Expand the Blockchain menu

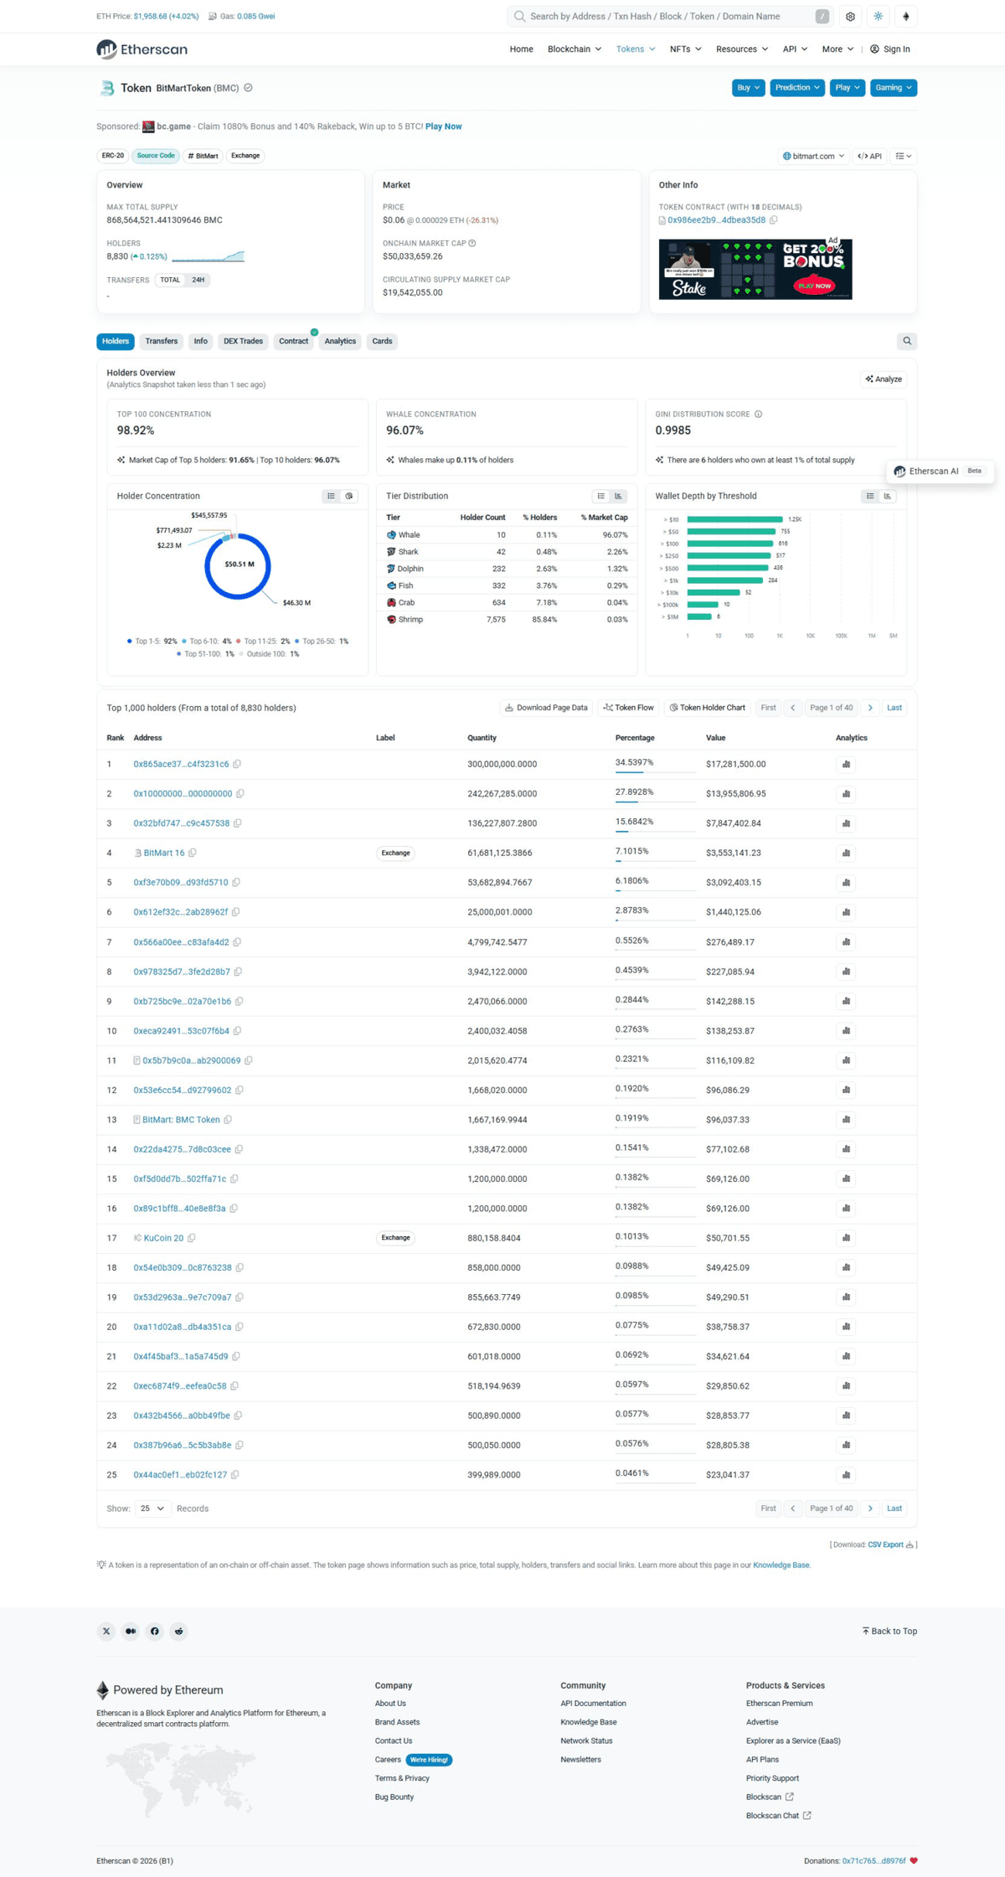[574, 49]
